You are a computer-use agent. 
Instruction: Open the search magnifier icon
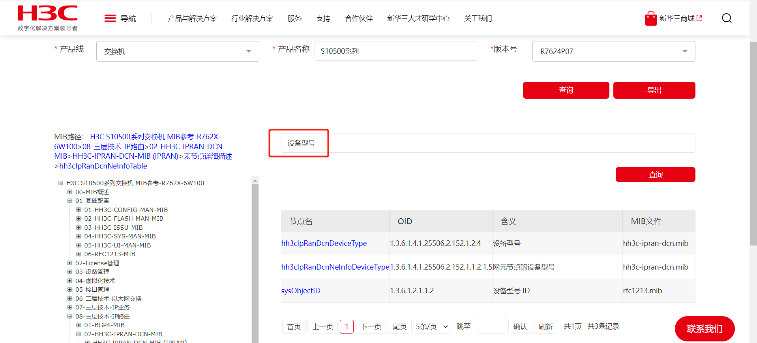coord(727,18)
